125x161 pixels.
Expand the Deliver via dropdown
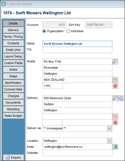tap(109, 129)
